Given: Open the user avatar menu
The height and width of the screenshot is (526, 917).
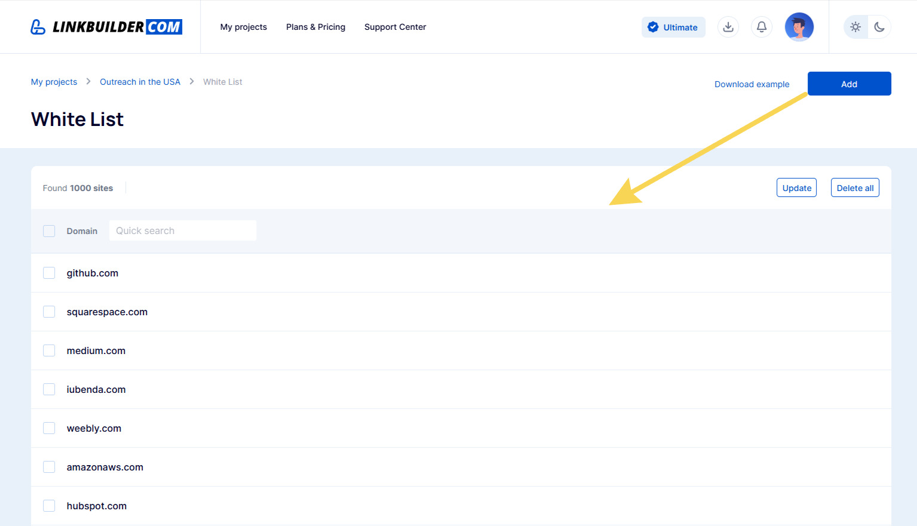Looking at the screenshot, I should pos(799,27).
